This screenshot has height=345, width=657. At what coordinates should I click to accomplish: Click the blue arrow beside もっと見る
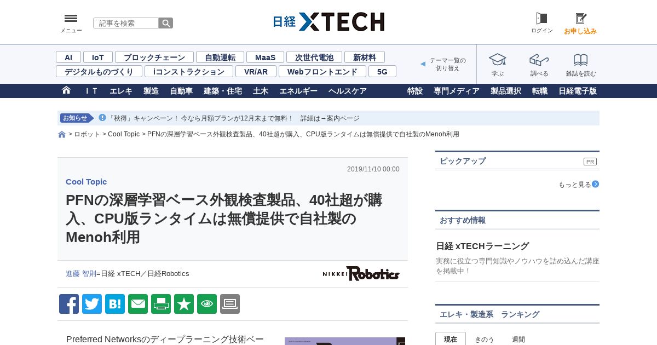(x=595, y=184)
